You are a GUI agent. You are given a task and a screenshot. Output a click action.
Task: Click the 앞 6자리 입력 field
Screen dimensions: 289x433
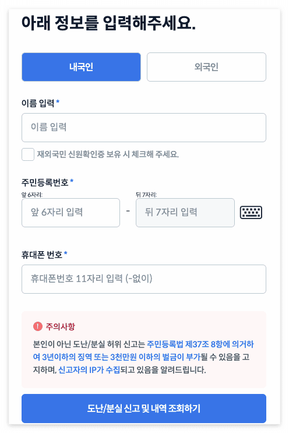click(x=71, y=213)
